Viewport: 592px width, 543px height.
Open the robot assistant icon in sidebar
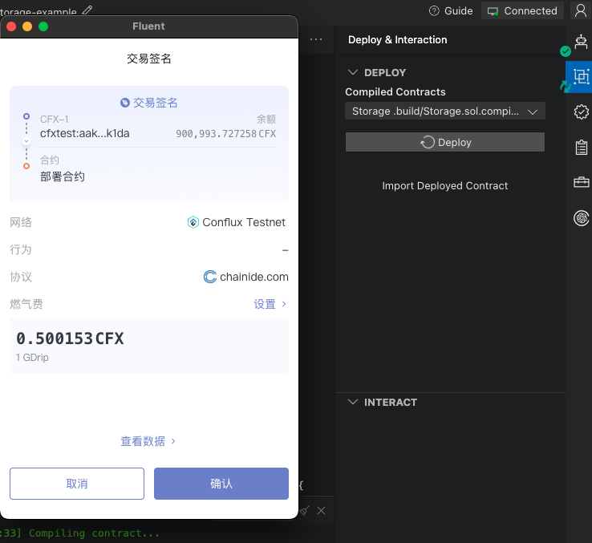click(581, 42)
